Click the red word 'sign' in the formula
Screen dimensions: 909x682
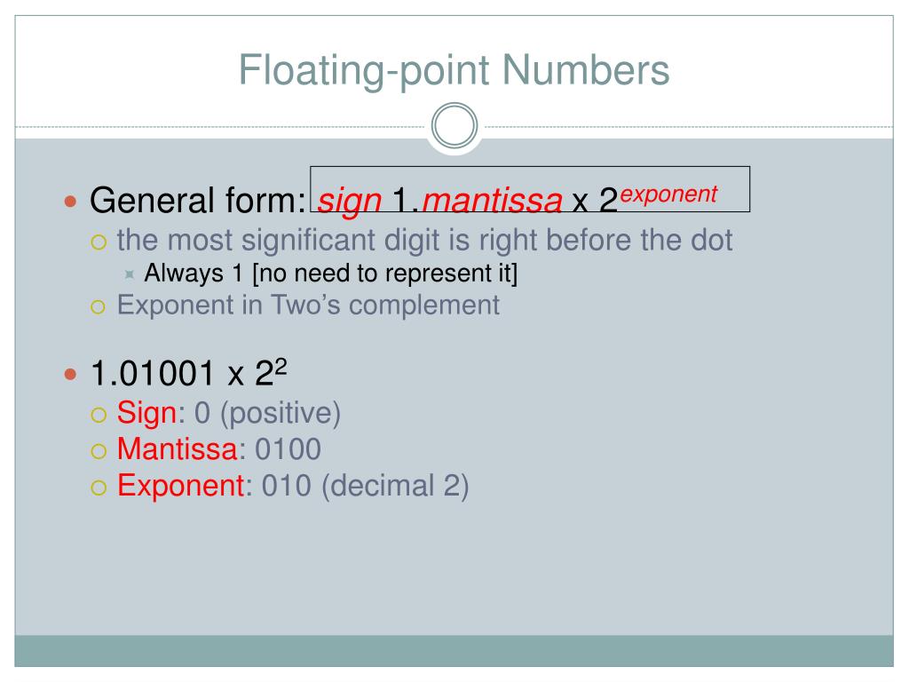point(350,202)
